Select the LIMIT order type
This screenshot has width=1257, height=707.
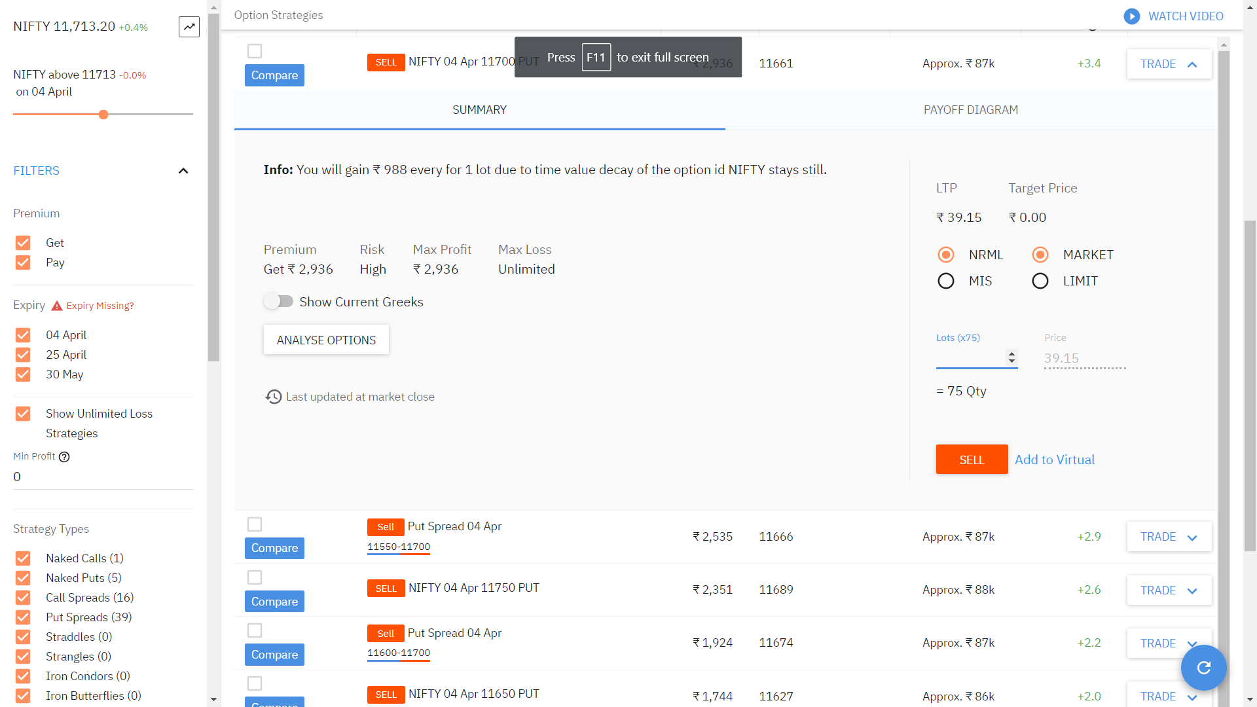1040,281
